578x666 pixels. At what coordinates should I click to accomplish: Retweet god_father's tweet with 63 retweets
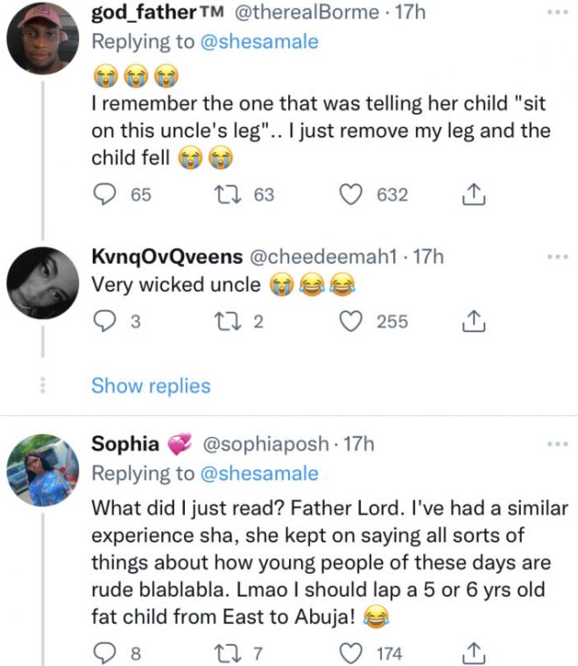[x=235, y=195]
